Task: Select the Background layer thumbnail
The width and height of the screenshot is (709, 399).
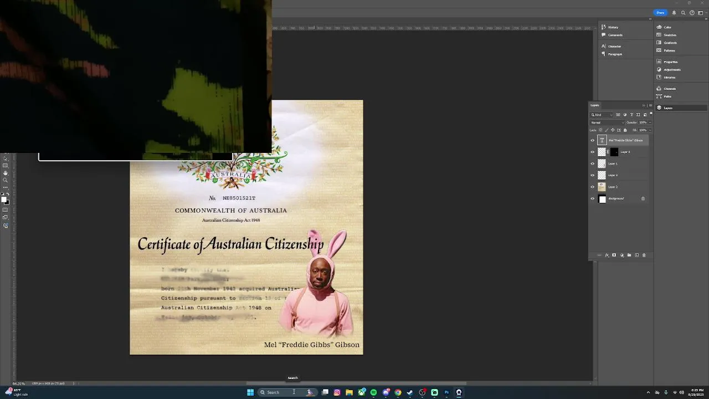Action: (x=602, y=198)
